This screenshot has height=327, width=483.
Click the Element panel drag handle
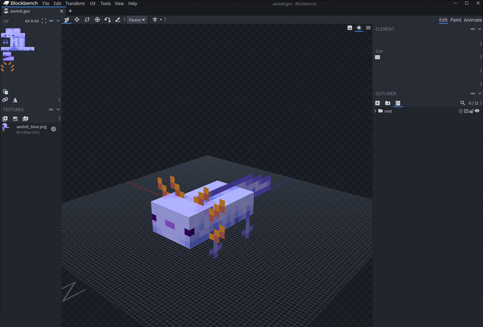tap(473, 29)
